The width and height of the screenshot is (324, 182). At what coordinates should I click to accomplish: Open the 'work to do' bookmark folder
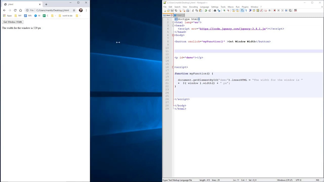[65, 16]
